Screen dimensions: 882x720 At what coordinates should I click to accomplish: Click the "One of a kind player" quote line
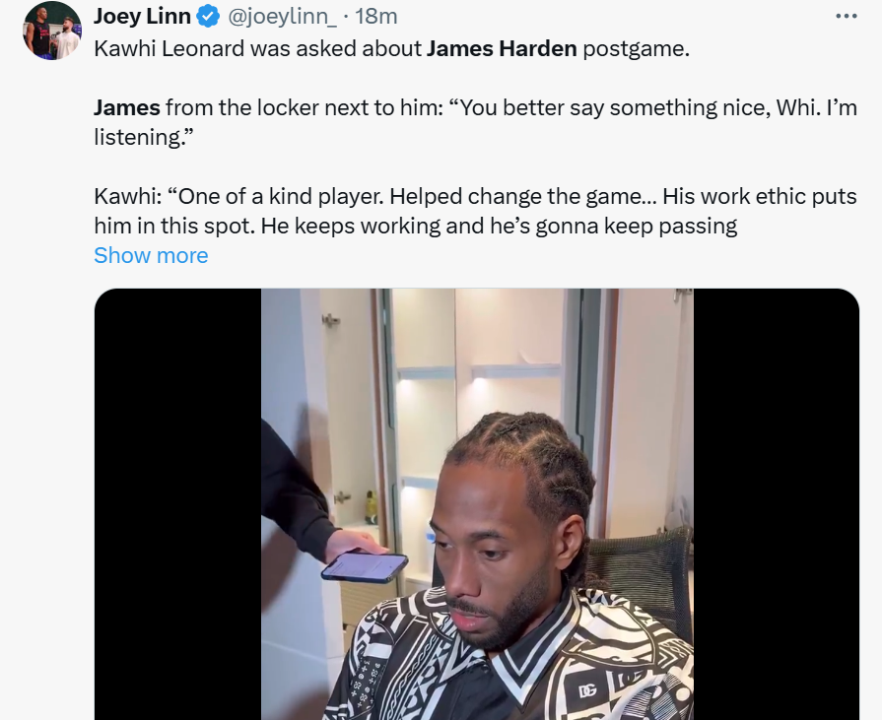click(276, 196)
